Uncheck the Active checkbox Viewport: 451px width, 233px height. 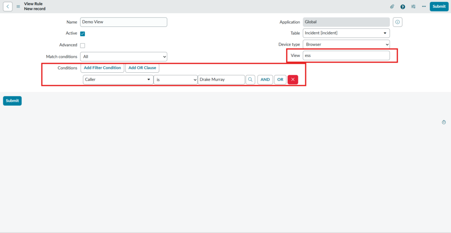(x=82, y=33)
